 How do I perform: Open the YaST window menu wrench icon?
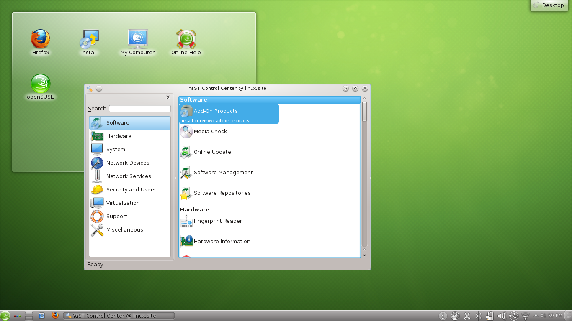pos(90,88)
